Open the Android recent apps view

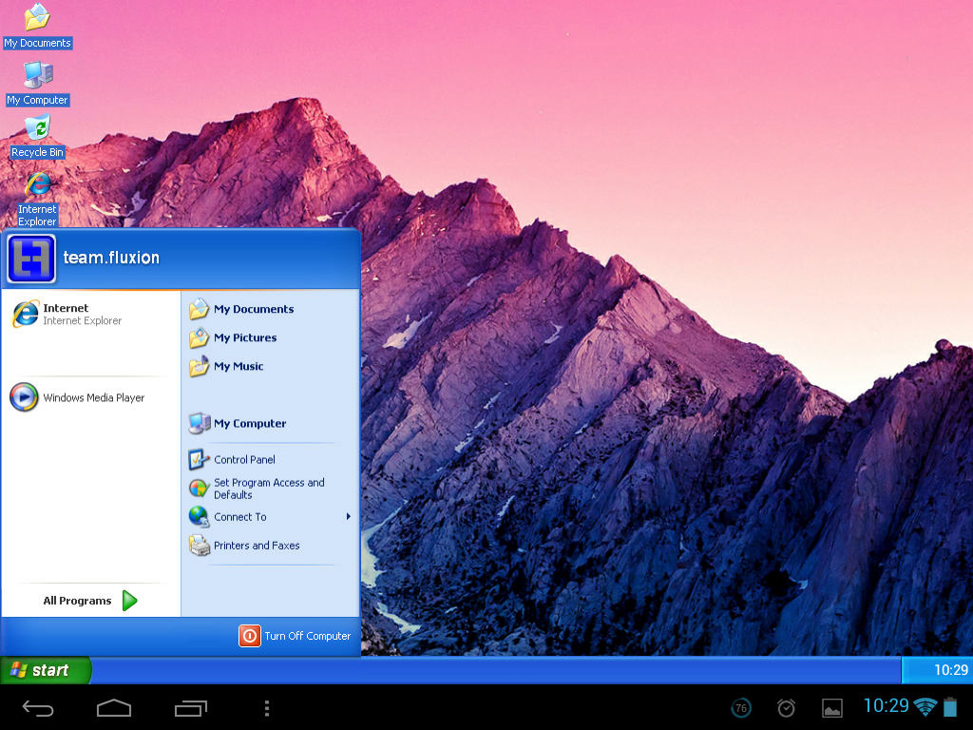point(190,707)
